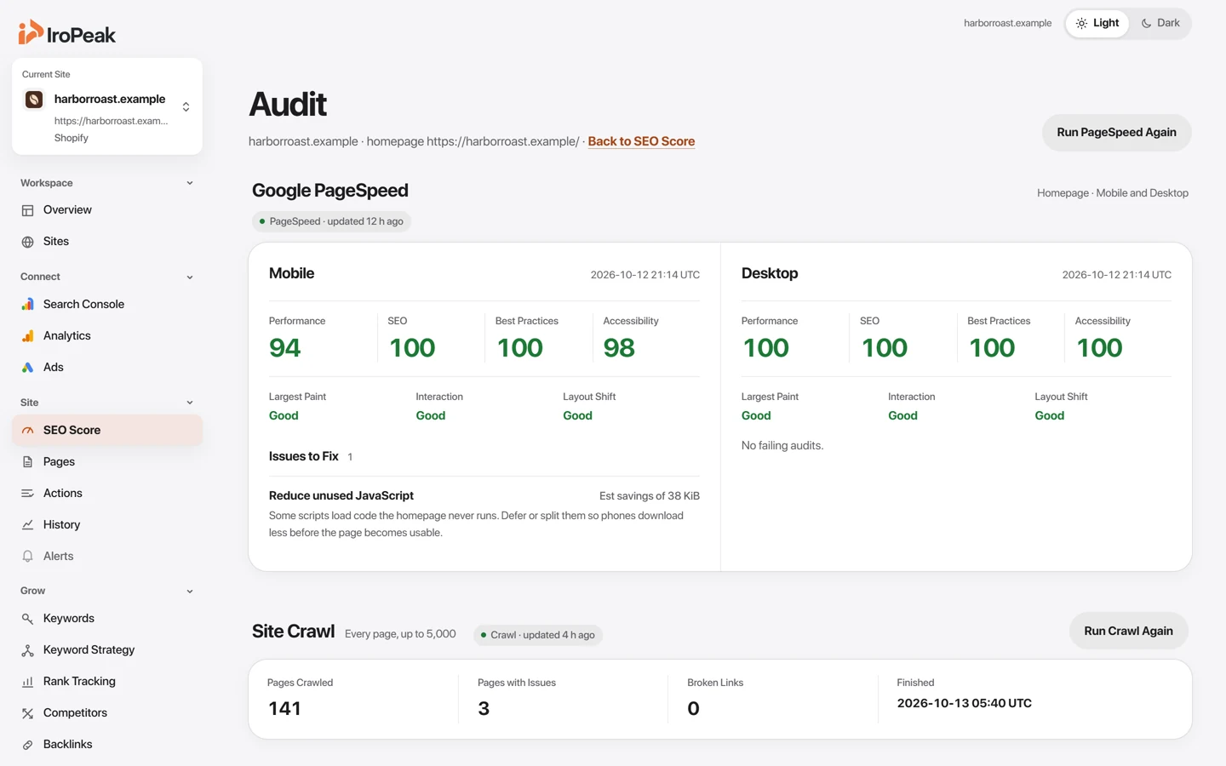The height and width of the screenshot is (766, 1226).
Task: Click the Pages document icon
Action: (x=27, y=462)
